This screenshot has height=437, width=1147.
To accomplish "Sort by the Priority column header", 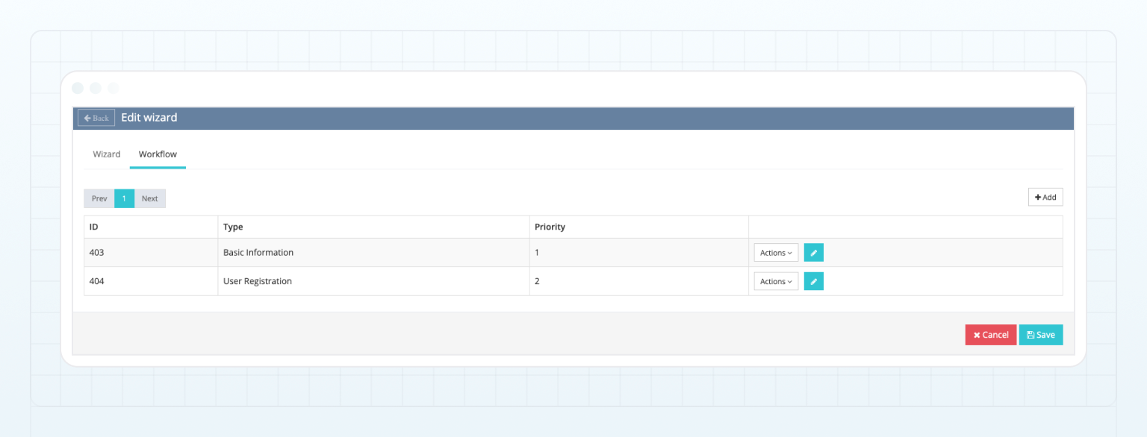I will [550, 227].
